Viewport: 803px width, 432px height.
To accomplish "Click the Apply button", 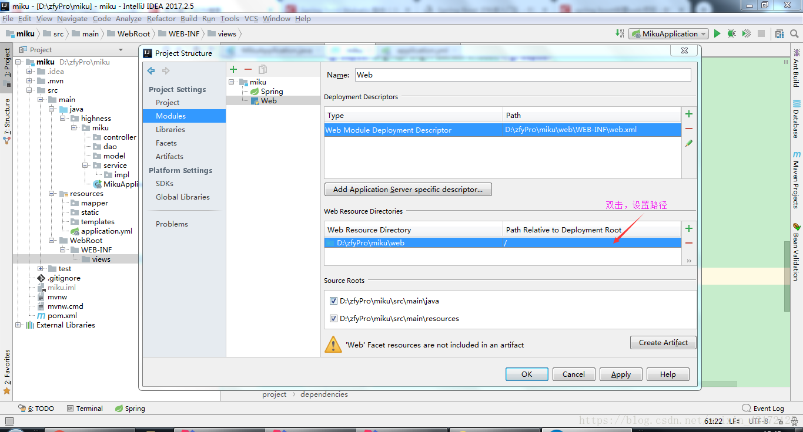I will pos(621,374).
